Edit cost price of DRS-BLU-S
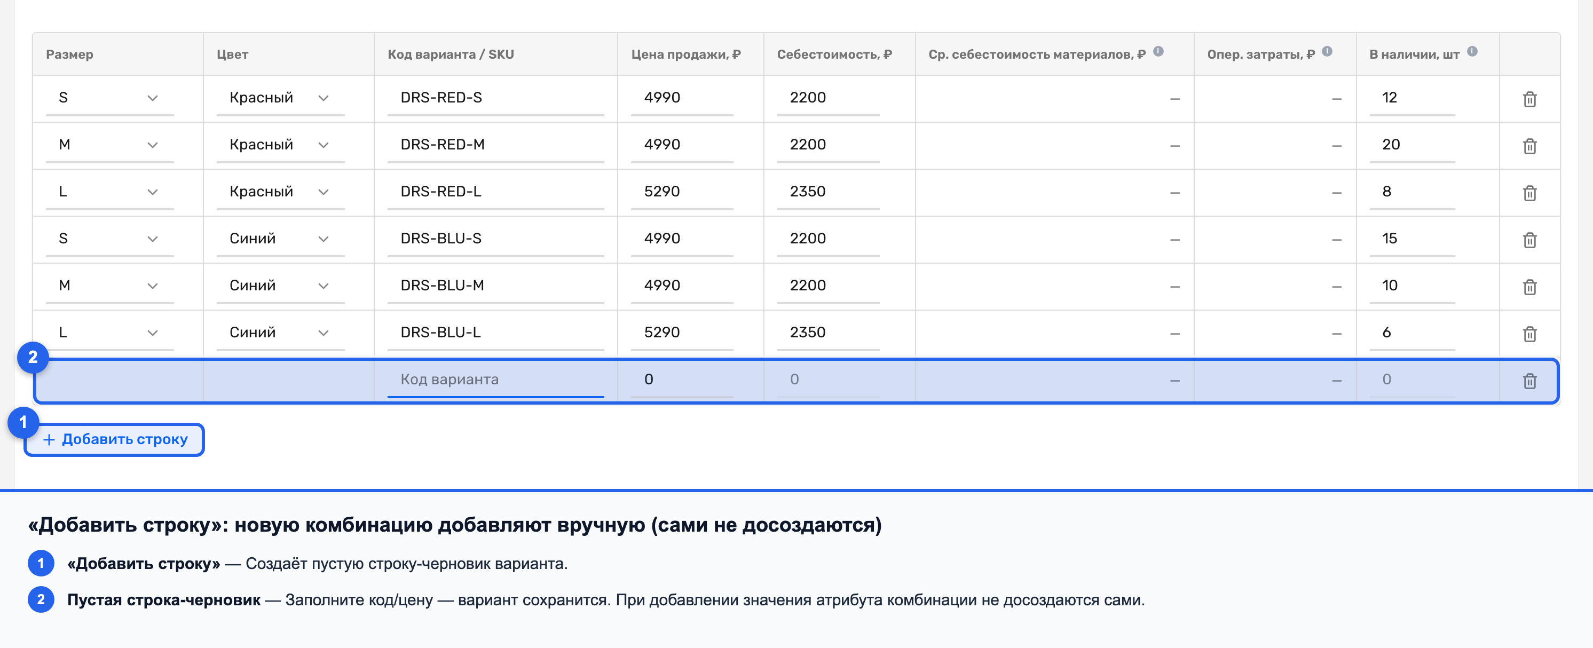The image size is (1593, 648). coord(828,239)
